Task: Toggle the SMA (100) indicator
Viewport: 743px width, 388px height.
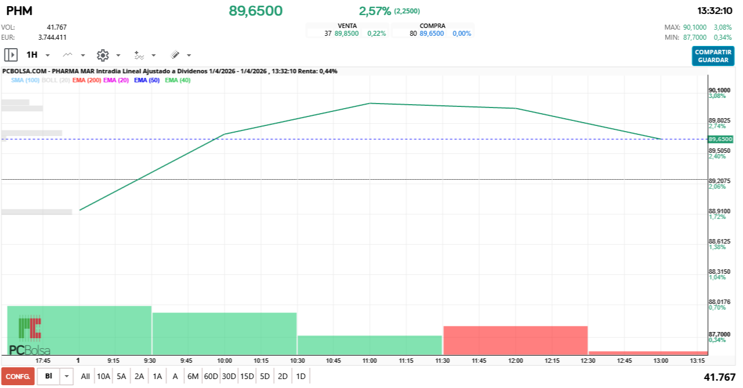Action: (25, 80)
